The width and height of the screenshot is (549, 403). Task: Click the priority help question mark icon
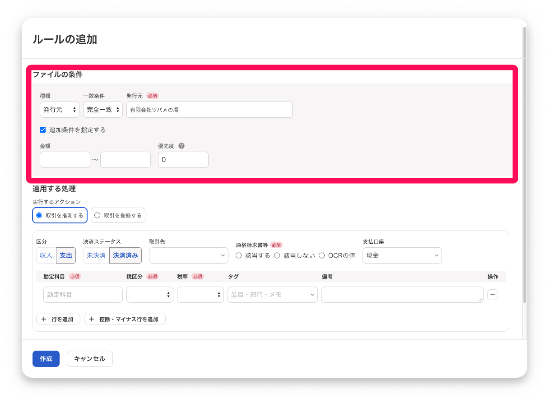point(181,146)
